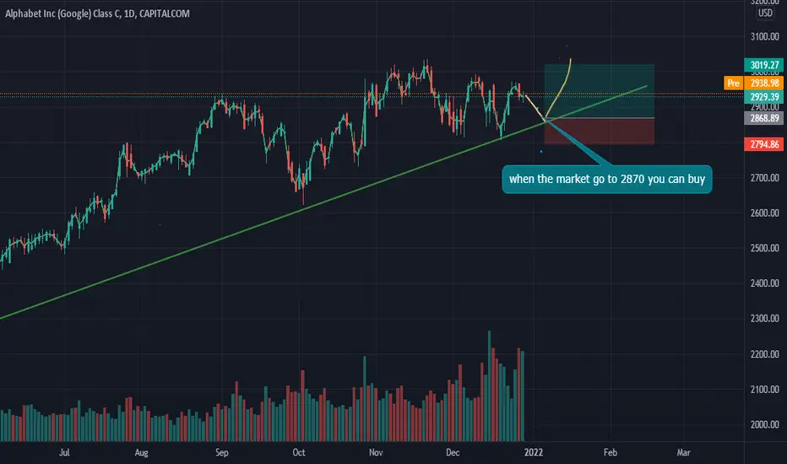The height and width of the screenshot is (464, 787).
Task: Click the 2700.00 price axis label
Action: pos(764,178)
